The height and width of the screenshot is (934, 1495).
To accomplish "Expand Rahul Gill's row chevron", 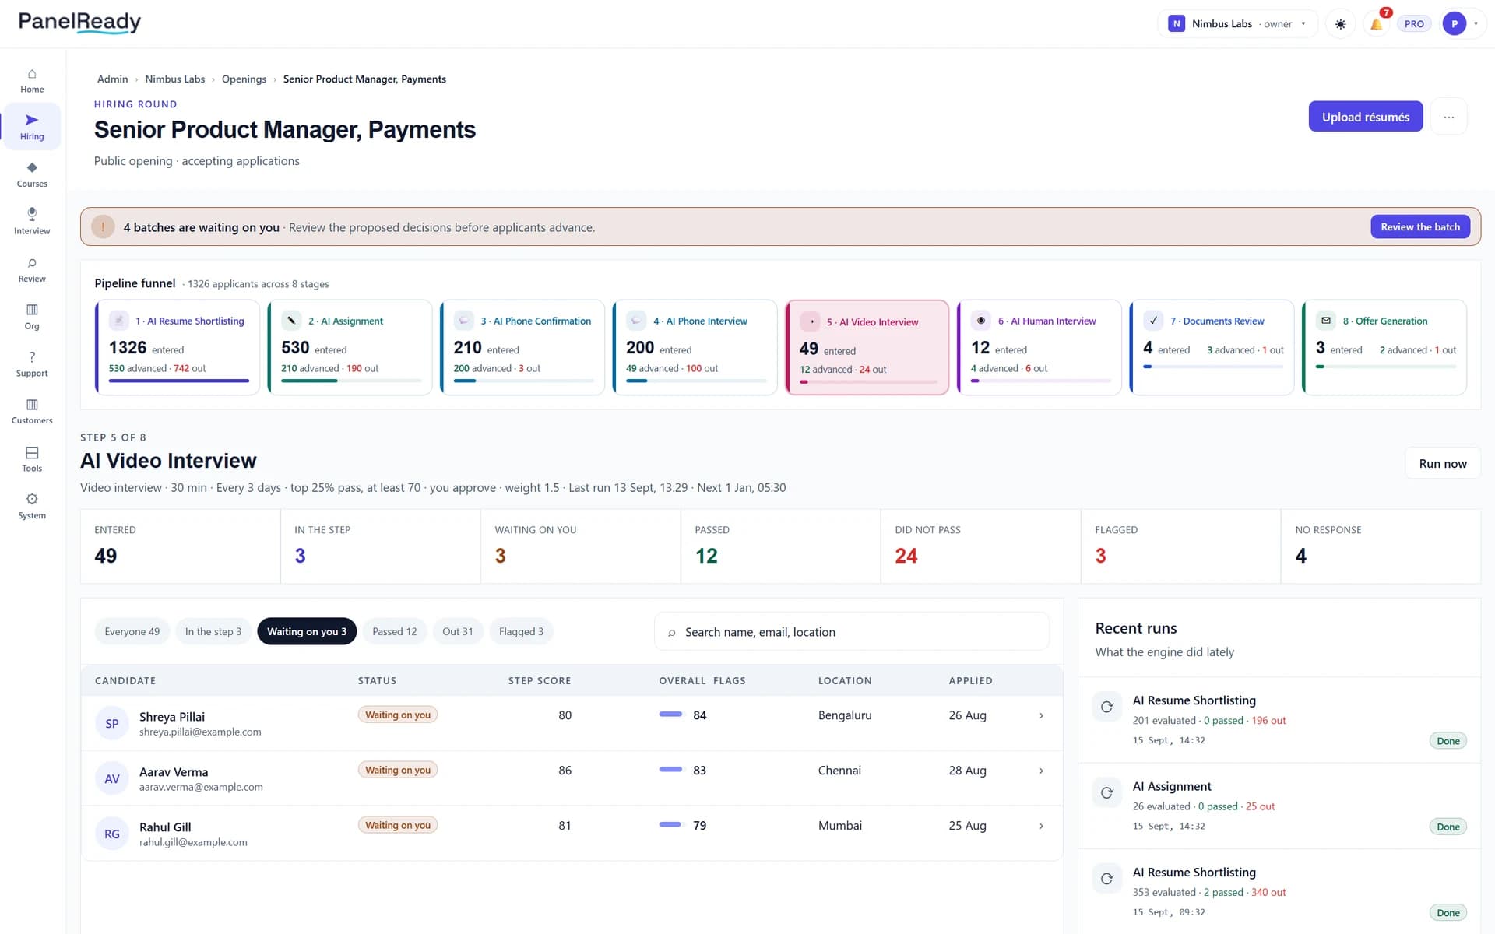I will tap(1041, 826).
